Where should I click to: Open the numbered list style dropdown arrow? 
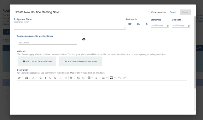107,78
